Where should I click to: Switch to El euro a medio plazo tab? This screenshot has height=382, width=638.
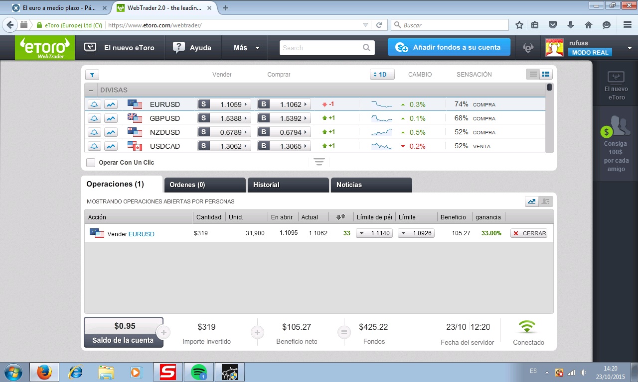click(60, 8)
